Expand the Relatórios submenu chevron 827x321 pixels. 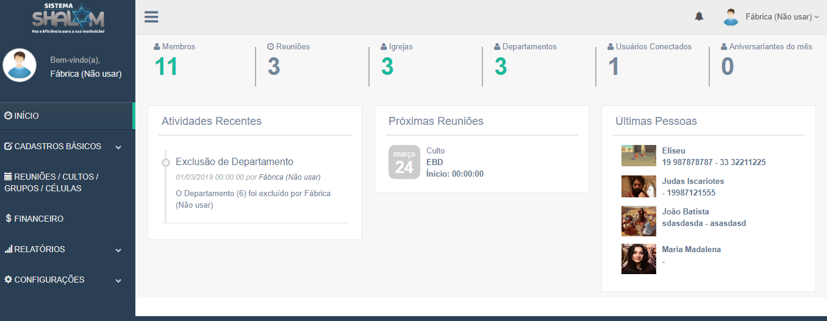point(118,250)
